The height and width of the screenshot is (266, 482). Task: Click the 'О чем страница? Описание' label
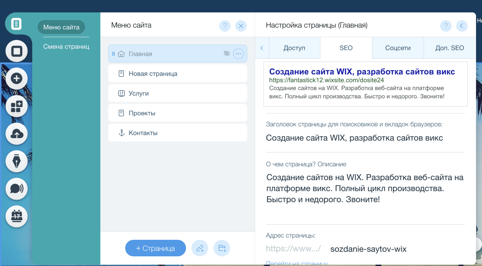click(x=306, y=164)
